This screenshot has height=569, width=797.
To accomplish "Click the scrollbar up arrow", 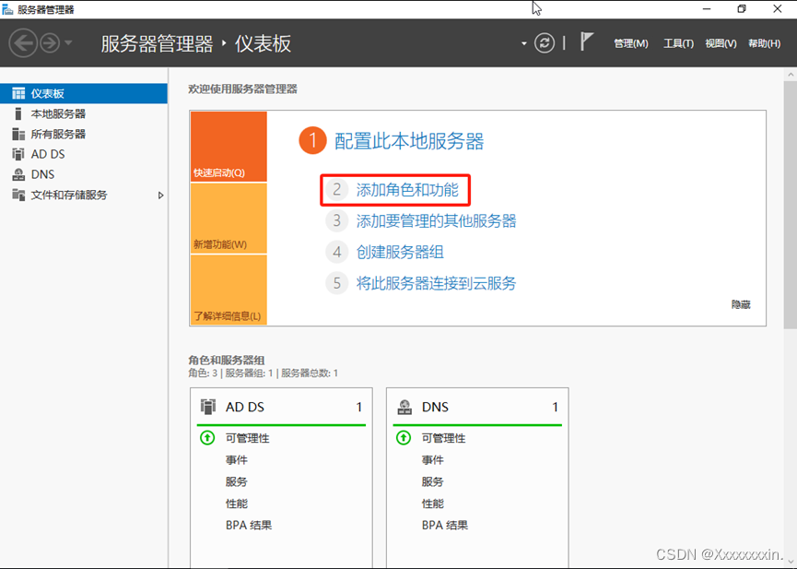I will (791, 75).
